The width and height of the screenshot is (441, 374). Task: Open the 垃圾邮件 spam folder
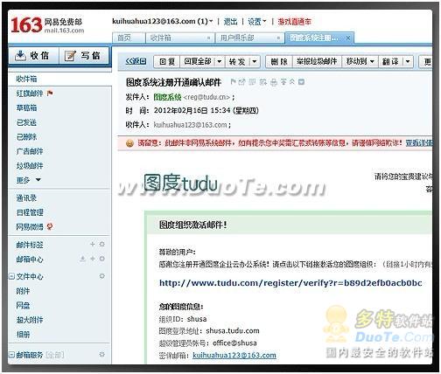(x=30, y=166)
